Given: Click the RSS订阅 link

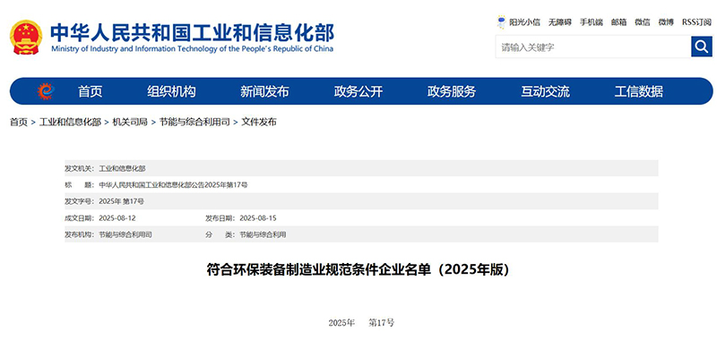Looking at the screenshot, I should point(697,21).
